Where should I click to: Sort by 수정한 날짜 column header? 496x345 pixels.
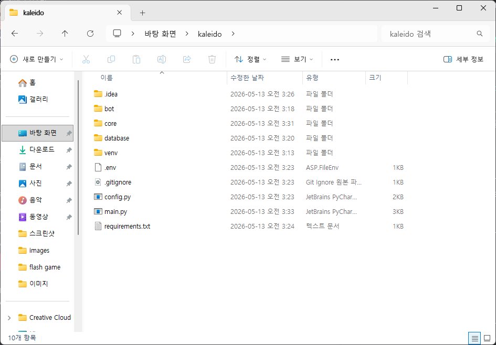pyautogui.click(x=265, y=78)
